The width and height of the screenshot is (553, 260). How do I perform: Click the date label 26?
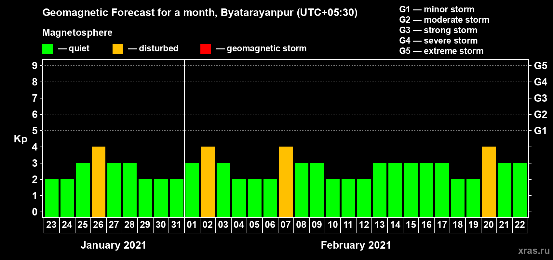click(98, 225)
